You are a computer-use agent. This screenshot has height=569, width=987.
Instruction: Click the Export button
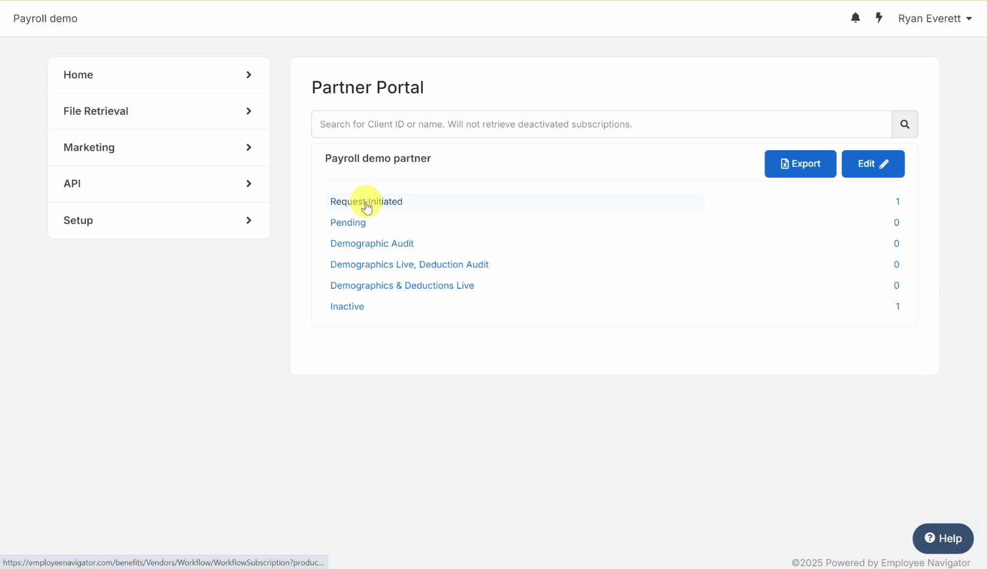[800, 164]
